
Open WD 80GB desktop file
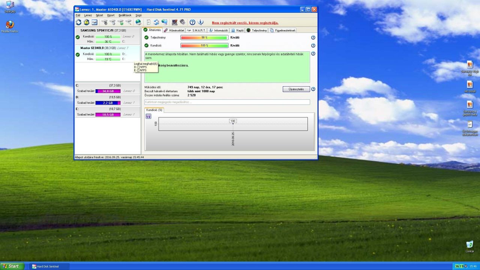470,87
